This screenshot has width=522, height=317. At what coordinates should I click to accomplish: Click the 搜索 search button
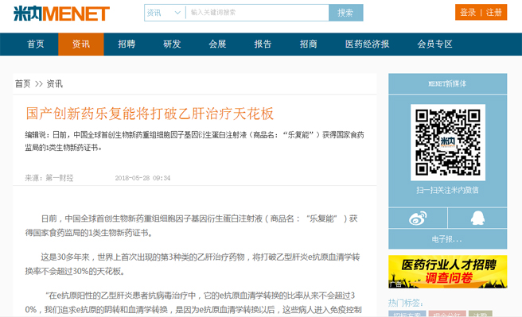pyautogui.click(x=346, y=13)
